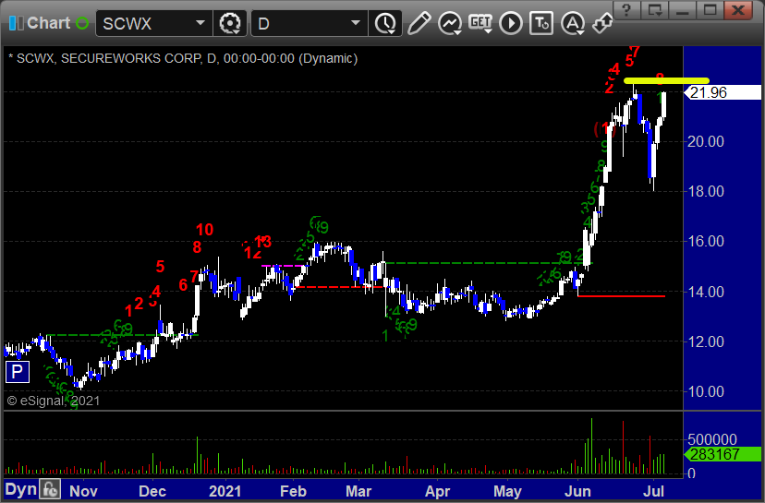The width and height of the screenshot is (765, 503).
Task: Open the time template clock icon
Action: tap(385, 23)
